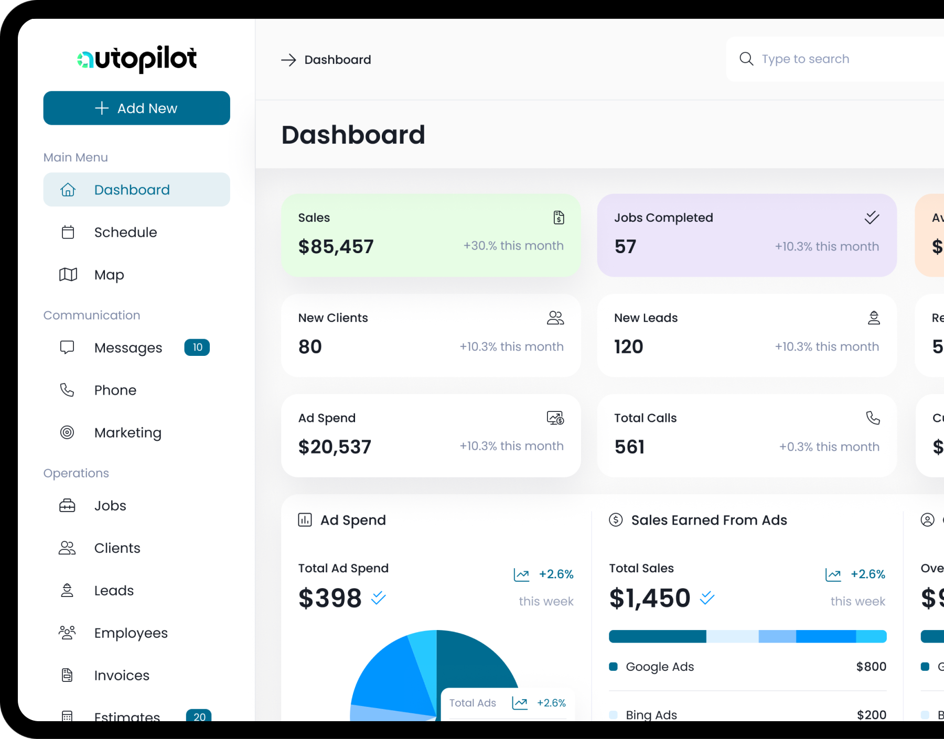Click the calculator icon beside Estimates
Viewport: 944px width, 739px height.
(x=67, y=716)
